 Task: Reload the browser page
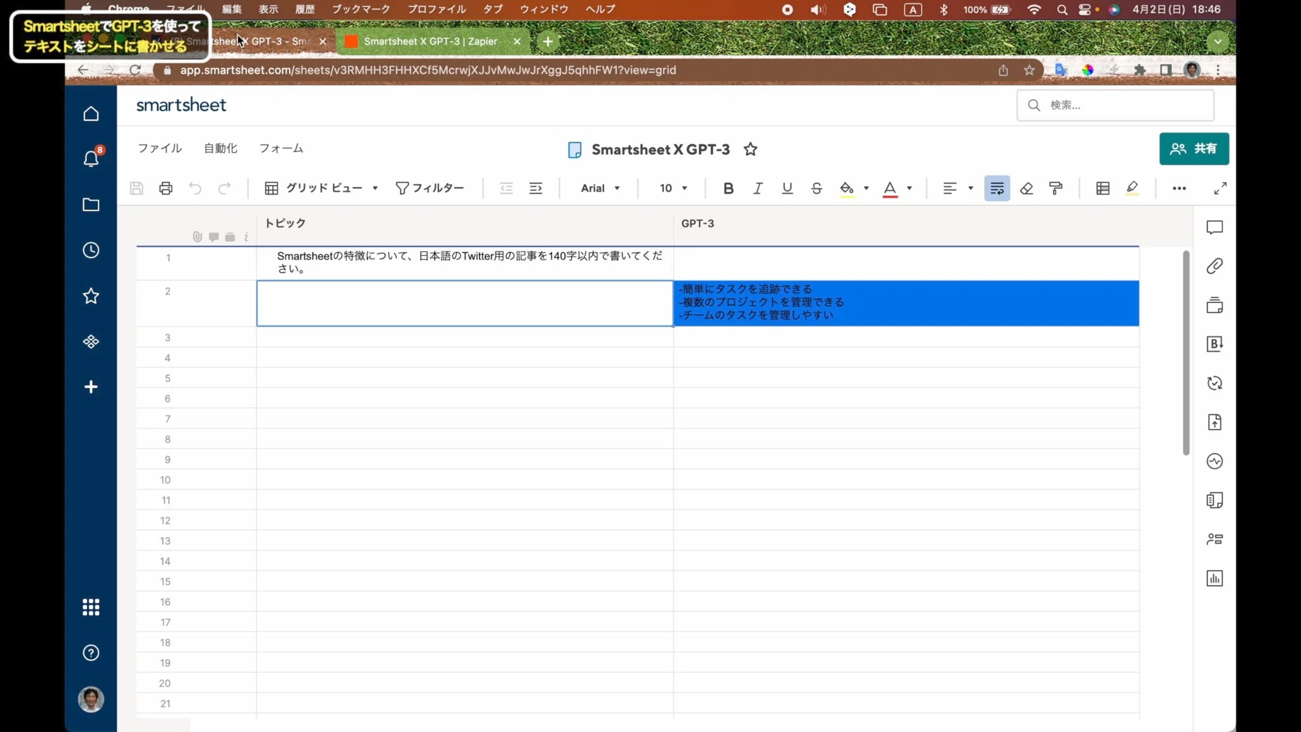coord(135,70)
